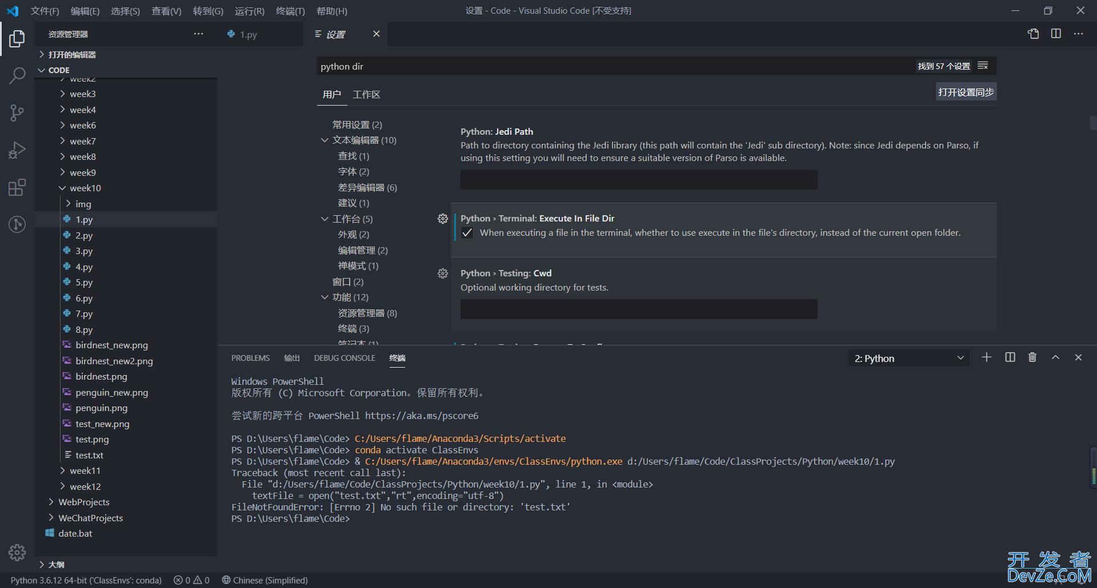Create a new terminal with plus icon
Screen dimensions: 1097x588
tap(987, 357)
